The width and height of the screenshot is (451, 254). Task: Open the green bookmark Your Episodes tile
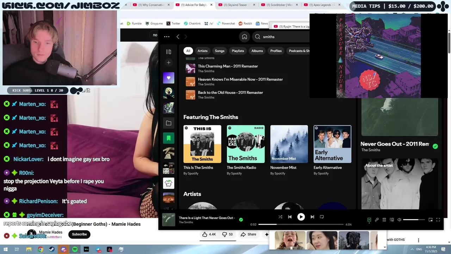(x=168, y=138)
